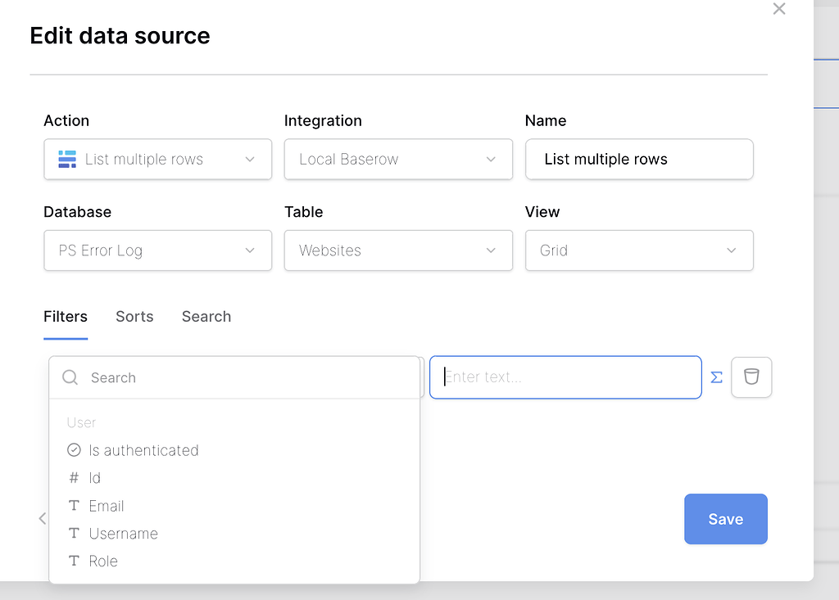Viewport: 839px width, 600px height.
Task: Switch to the Sorts tab
Action: [x=134, y=317]
